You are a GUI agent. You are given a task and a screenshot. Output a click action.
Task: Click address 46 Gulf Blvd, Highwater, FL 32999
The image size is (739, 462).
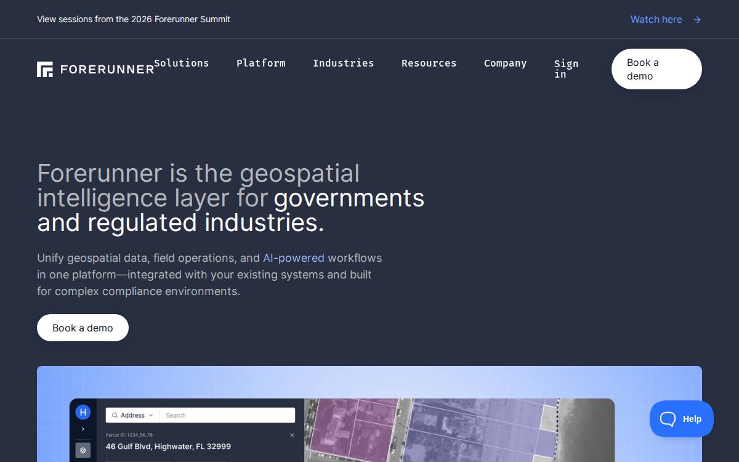[x=168, y=447]
